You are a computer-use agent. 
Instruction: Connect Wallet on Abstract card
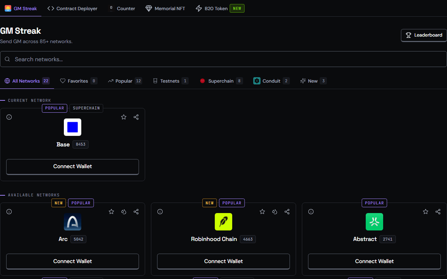[x=374, y=261]
